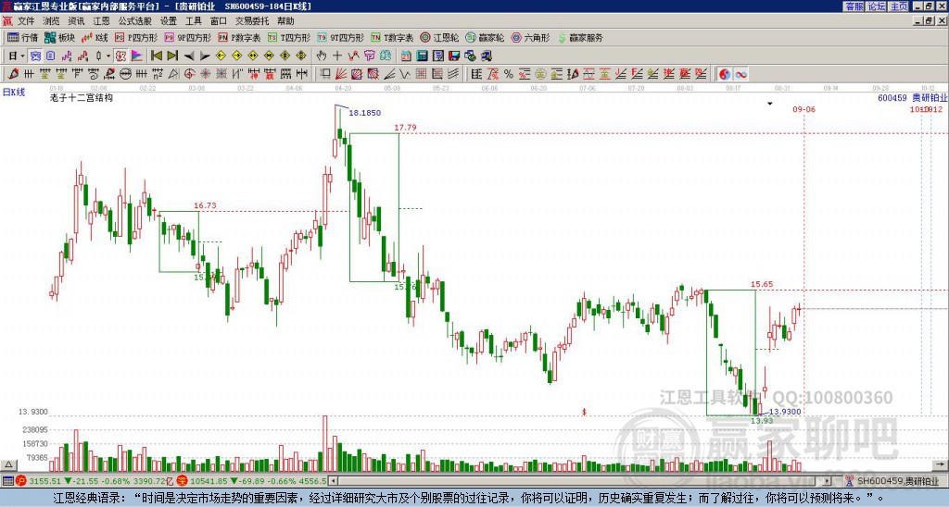
Task: Open 赢家服务 services
Action: pos(580,37)
